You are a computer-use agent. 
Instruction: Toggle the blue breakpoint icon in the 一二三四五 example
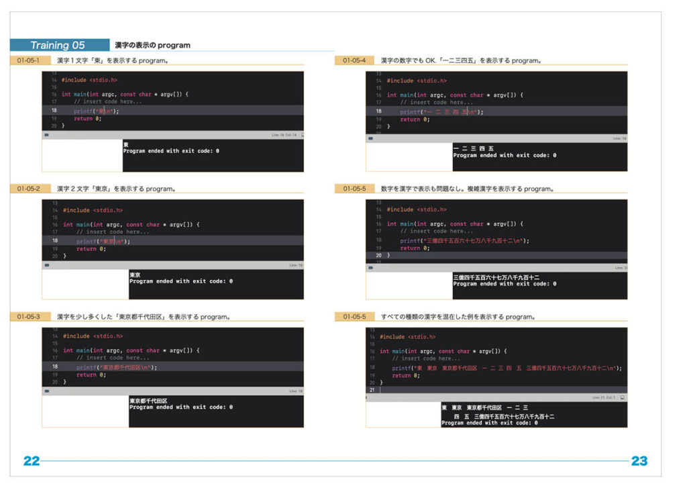coord(370,138)
